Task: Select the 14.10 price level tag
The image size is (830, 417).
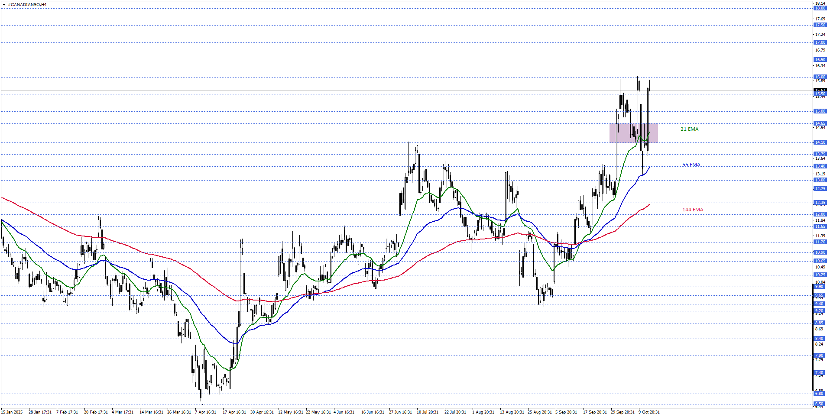Action: [x=820, y=142]
